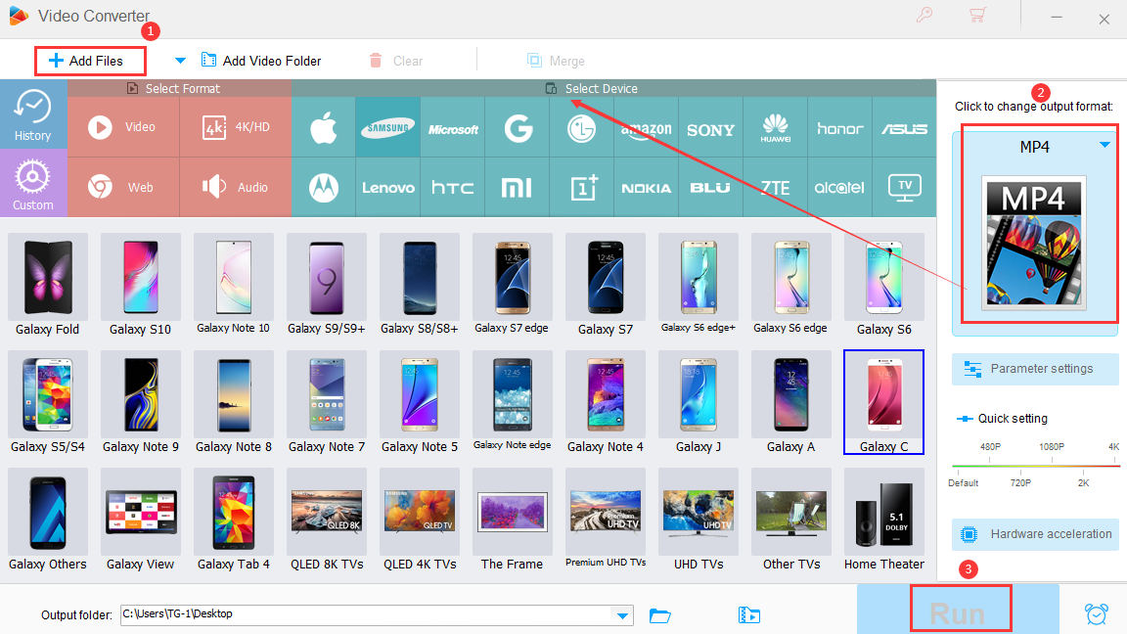Toggle Hardware acceleration
The height and width of the screenshot is (634, 1127).
[x=1035, y=534]
